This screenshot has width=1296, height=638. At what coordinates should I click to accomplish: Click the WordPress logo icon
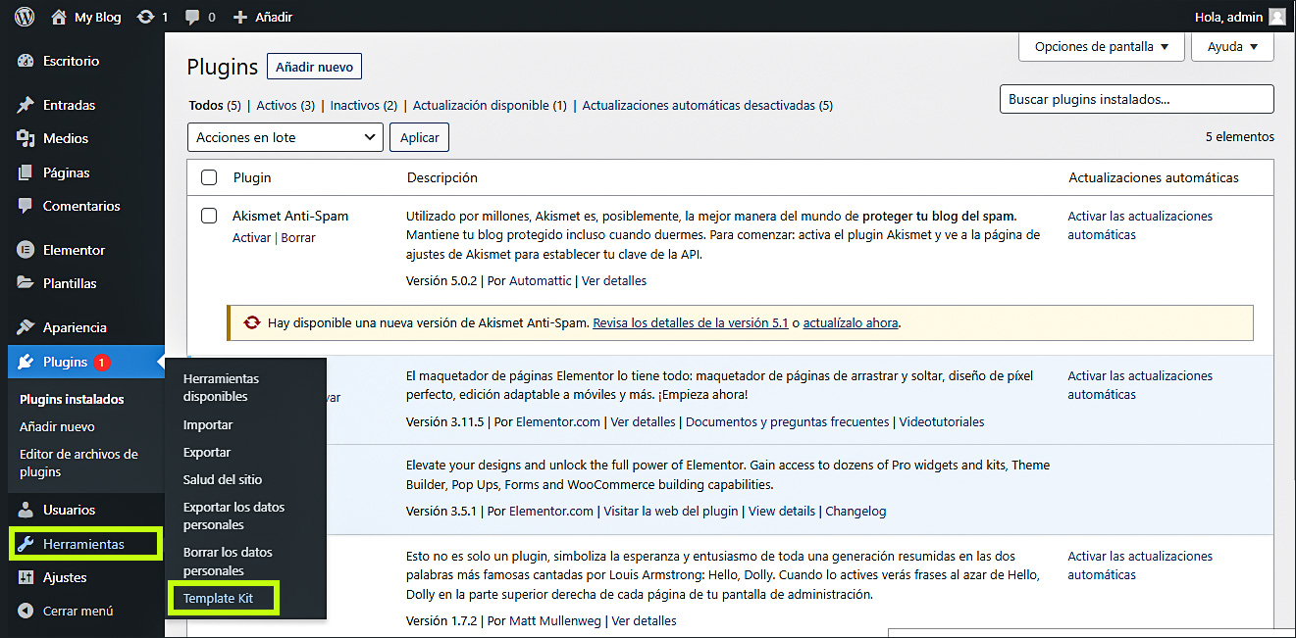click(25, 17)
